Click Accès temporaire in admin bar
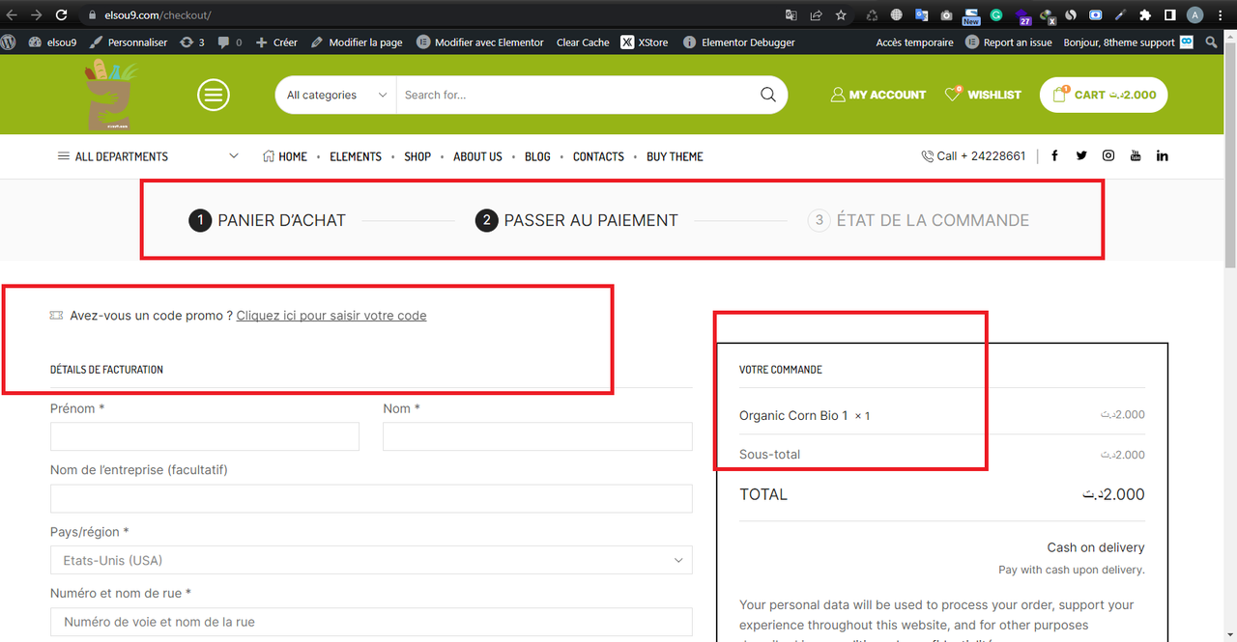Screen dimensions: 1237x642 tap(914, 42)
